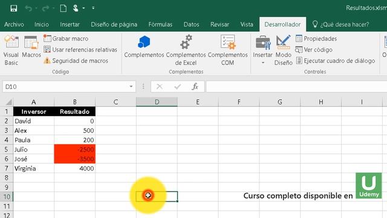Switch to the Datos tab

click(x=191, y=24)
